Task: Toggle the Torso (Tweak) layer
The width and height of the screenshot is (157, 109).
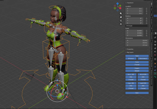Action: click(x=137, y=65)
